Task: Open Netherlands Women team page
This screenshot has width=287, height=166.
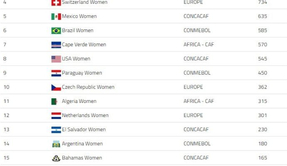Action: coord(85,115)
